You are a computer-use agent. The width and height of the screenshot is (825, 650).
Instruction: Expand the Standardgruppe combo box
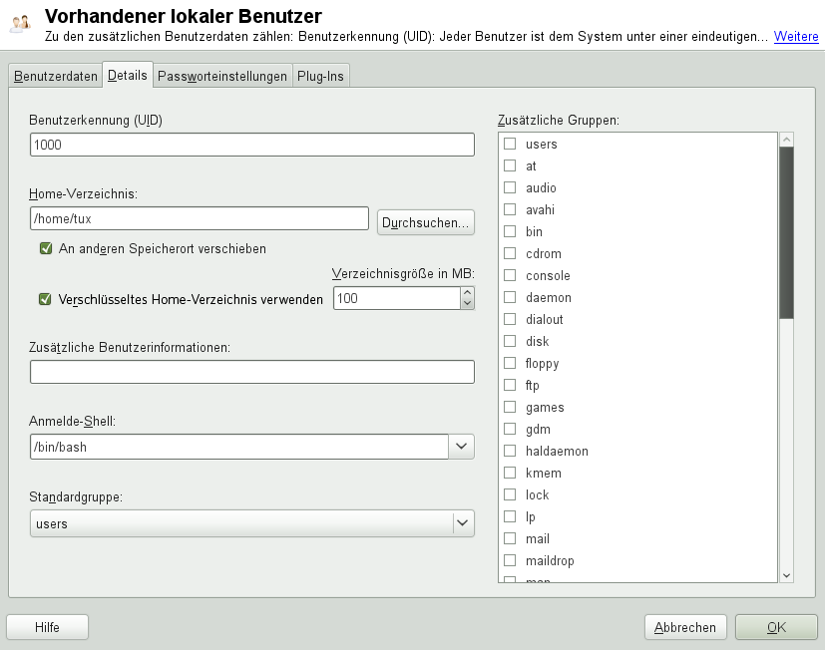click(461, 522)
